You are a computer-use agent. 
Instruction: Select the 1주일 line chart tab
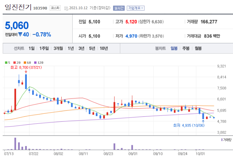coord(44,48)
